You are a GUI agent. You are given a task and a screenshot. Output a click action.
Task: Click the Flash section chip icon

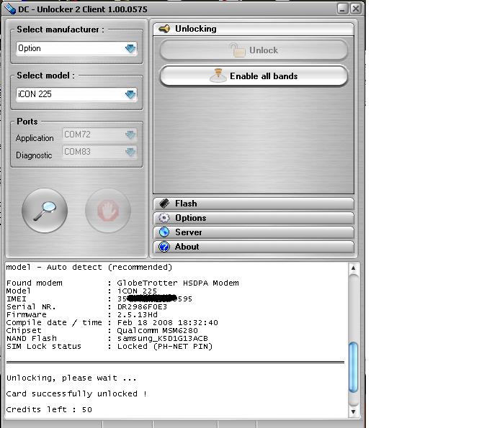164,204
